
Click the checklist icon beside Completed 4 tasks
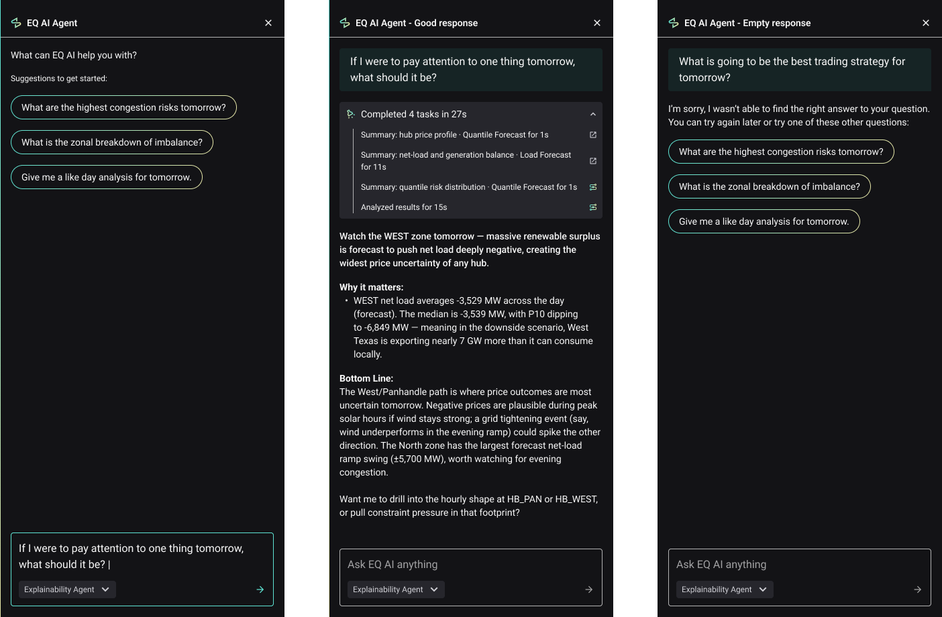point(352,114)
